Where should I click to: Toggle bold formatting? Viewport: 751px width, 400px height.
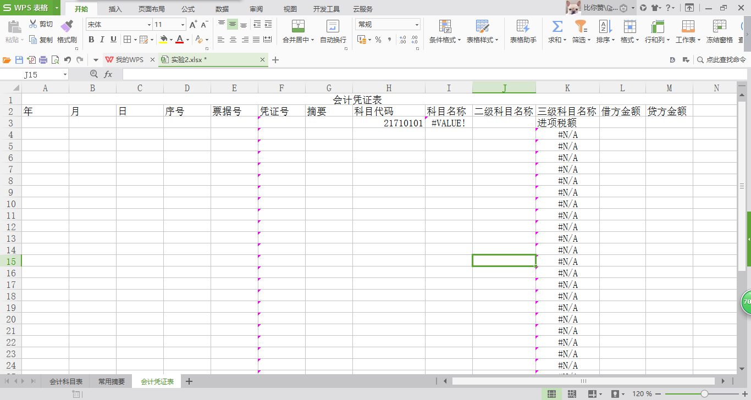click(x=91, y=40)
